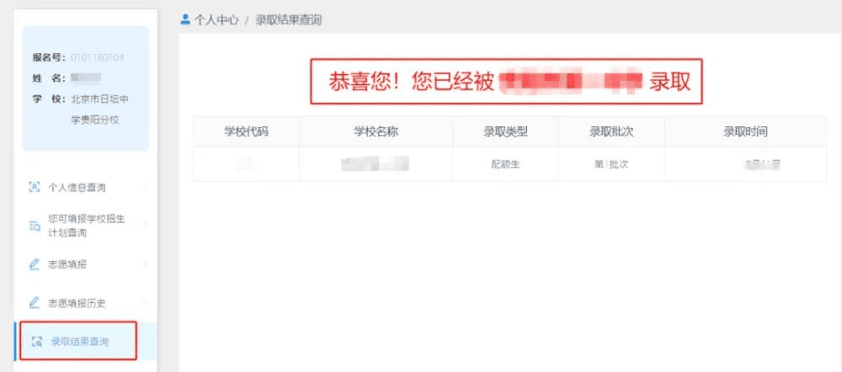Click the pencil icon beside 志愿填报历史

[35, 302]
